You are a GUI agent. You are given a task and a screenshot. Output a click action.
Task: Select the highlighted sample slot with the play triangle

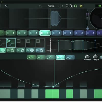click(11, 43)
